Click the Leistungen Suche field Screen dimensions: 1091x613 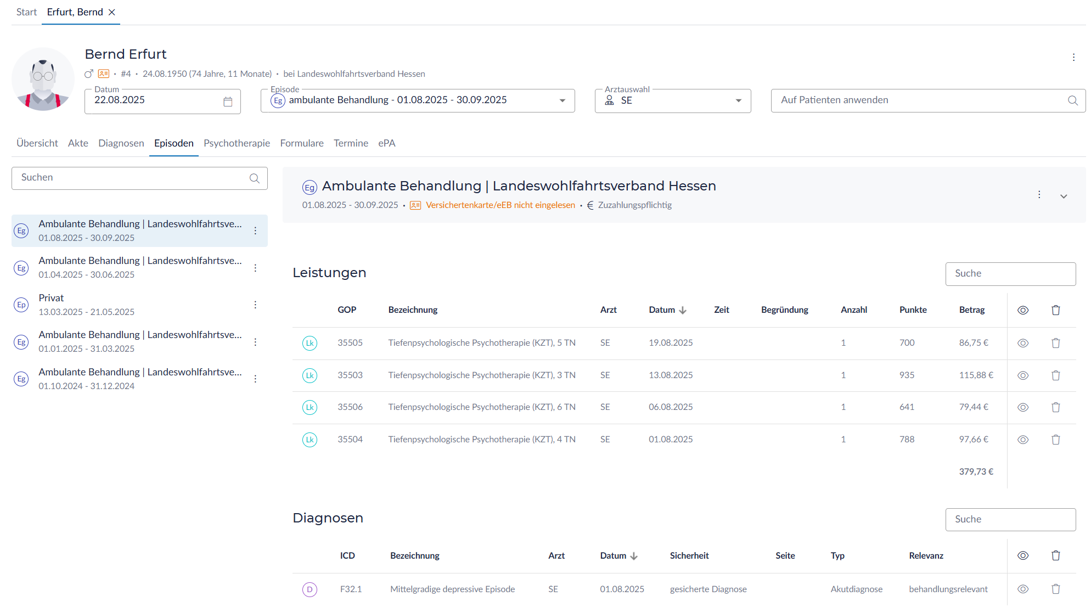tap(1010, 274)
